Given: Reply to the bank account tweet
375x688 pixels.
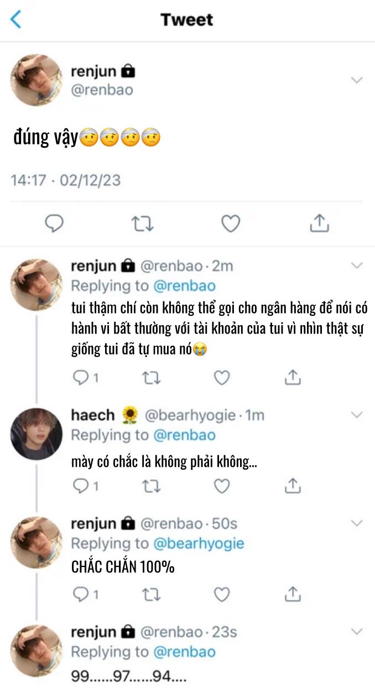Looking at the screenshot, I should pos(81,378).
